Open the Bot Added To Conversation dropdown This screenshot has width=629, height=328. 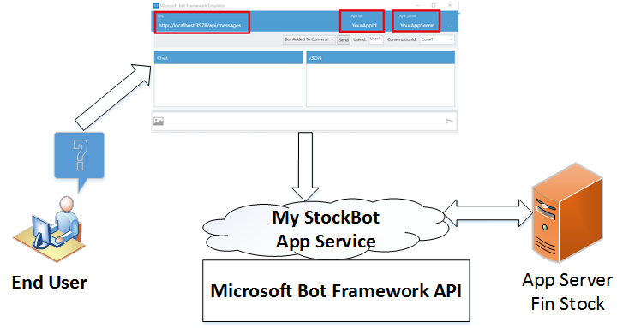[x=309, y=39]
